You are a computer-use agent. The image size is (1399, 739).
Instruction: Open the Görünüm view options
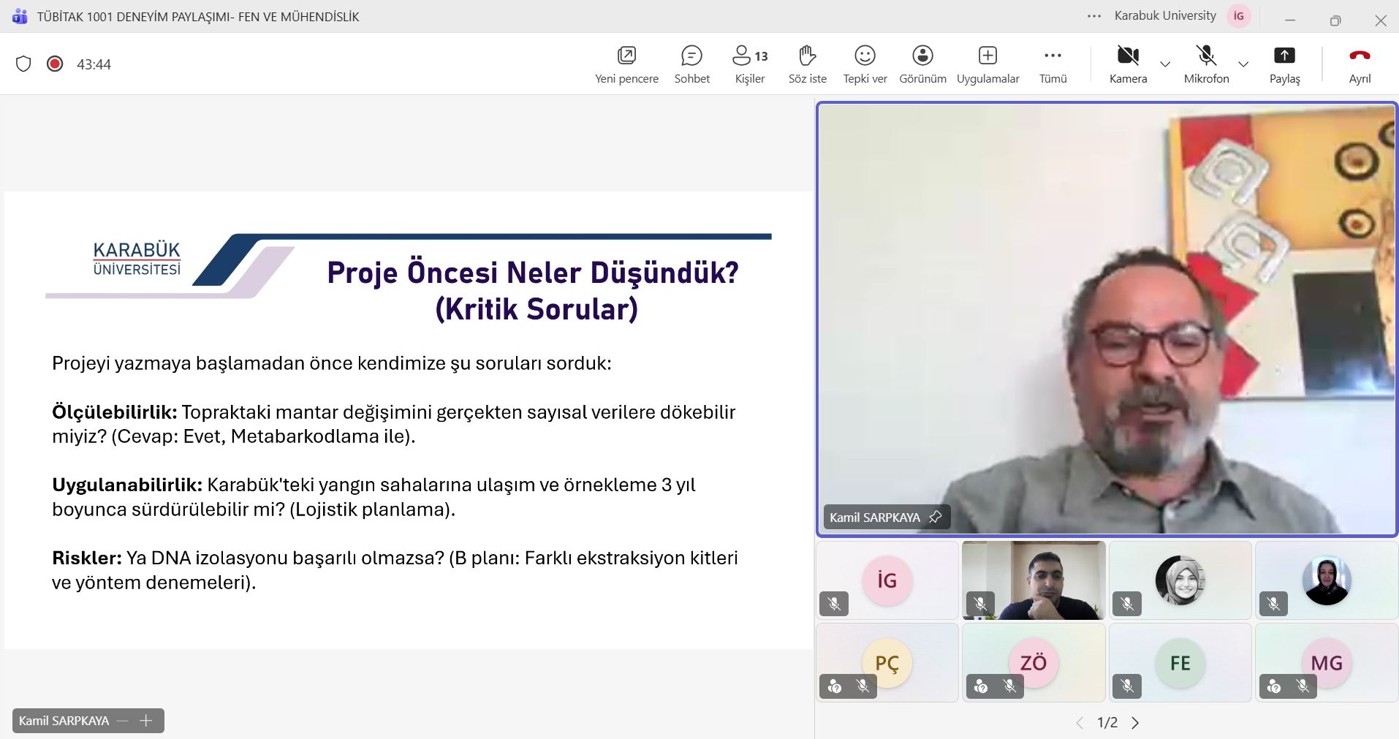click(922, 64)
